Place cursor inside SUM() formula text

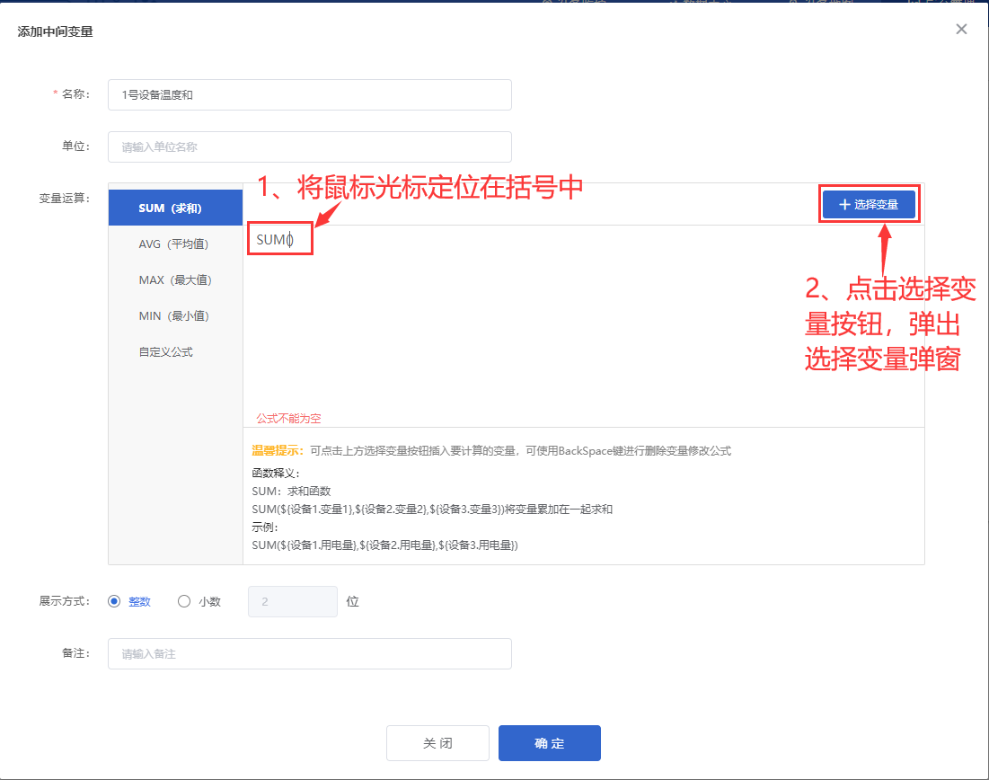(x=290, y=240)
